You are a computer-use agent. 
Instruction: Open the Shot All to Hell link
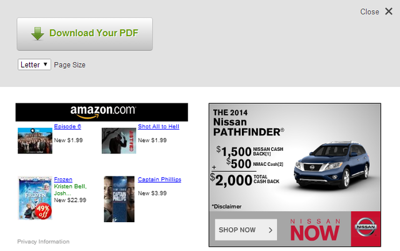(158, 126)
